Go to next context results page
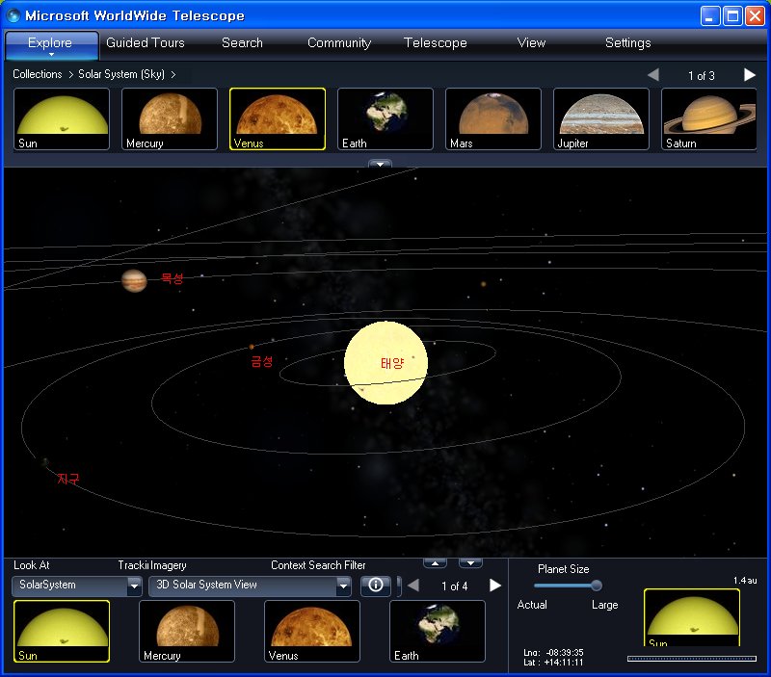This screenshot has width=771, height=677. click(495, 586)
